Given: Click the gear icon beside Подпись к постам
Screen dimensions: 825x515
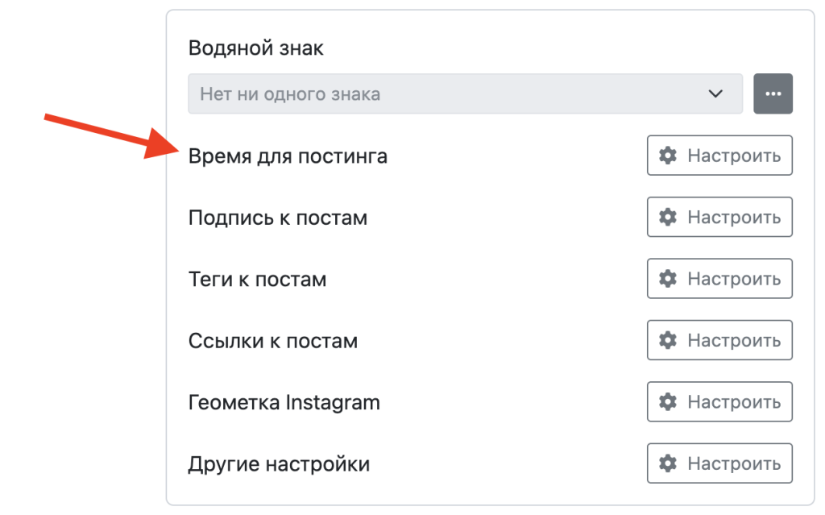Looking at the screenshot, I should 668,217.
